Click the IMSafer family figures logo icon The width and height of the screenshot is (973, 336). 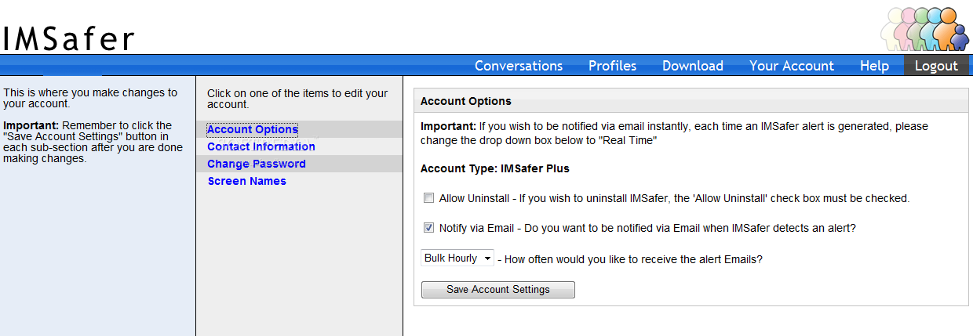click(x=925, y=28)
